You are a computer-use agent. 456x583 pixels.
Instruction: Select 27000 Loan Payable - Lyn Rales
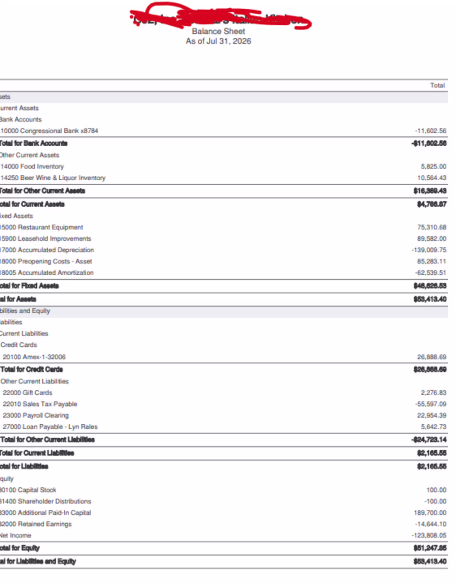(224, 427)
